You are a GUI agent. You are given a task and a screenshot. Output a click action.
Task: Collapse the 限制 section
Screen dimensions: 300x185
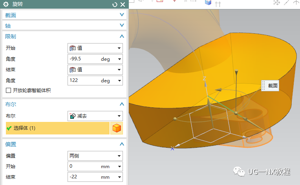(x=122, y=36)
